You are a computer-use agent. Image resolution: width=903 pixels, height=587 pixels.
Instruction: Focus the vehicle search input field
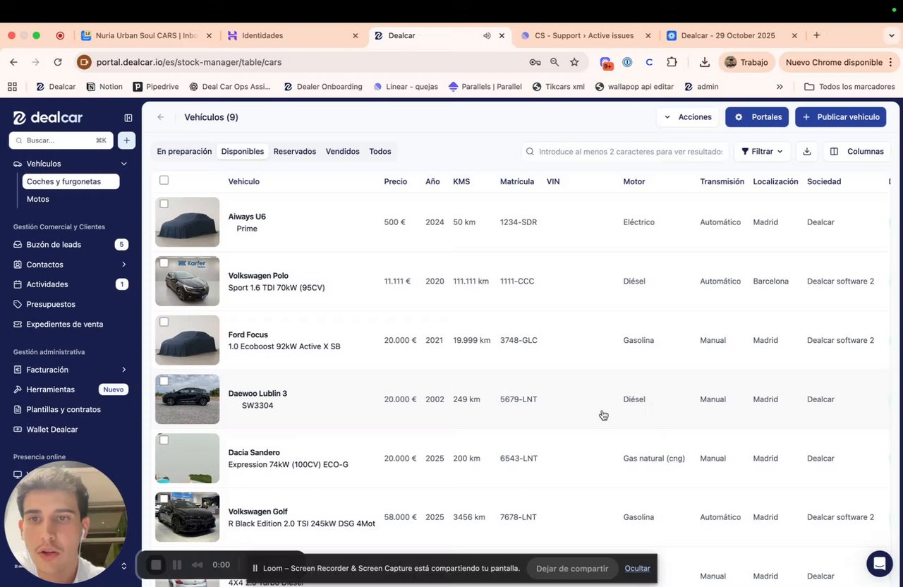tap(625, 152)
